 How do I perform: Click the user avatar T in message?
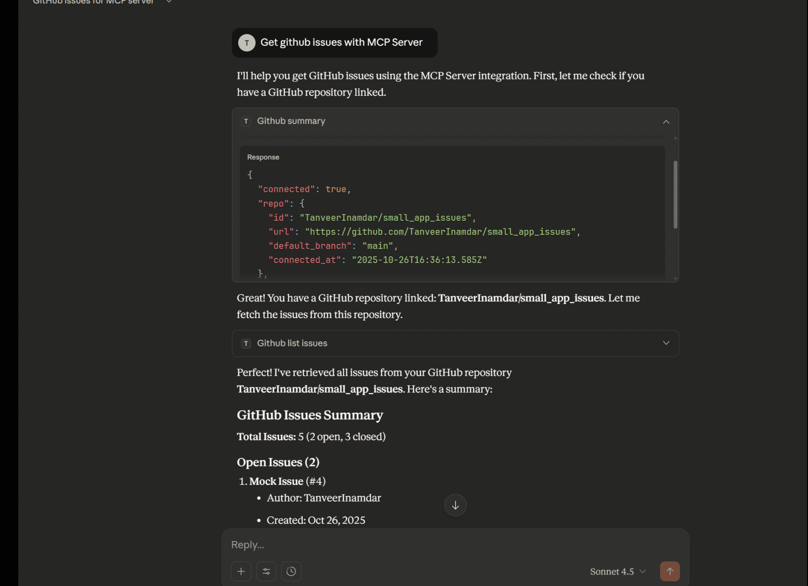click(247, 43)
